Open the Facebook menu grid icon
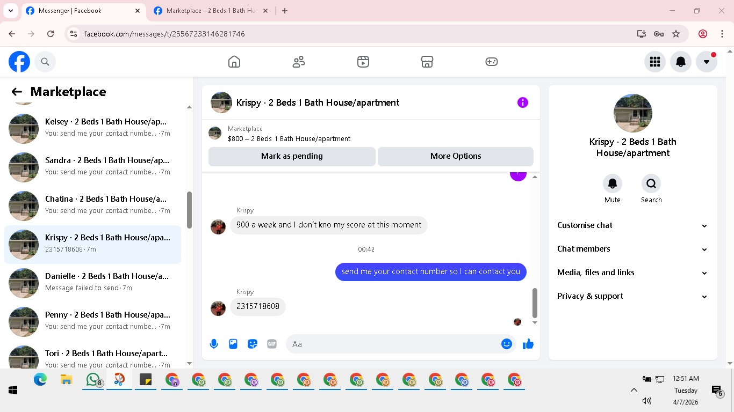This screenshot has height=412, width=734. (x=655, y=62)
